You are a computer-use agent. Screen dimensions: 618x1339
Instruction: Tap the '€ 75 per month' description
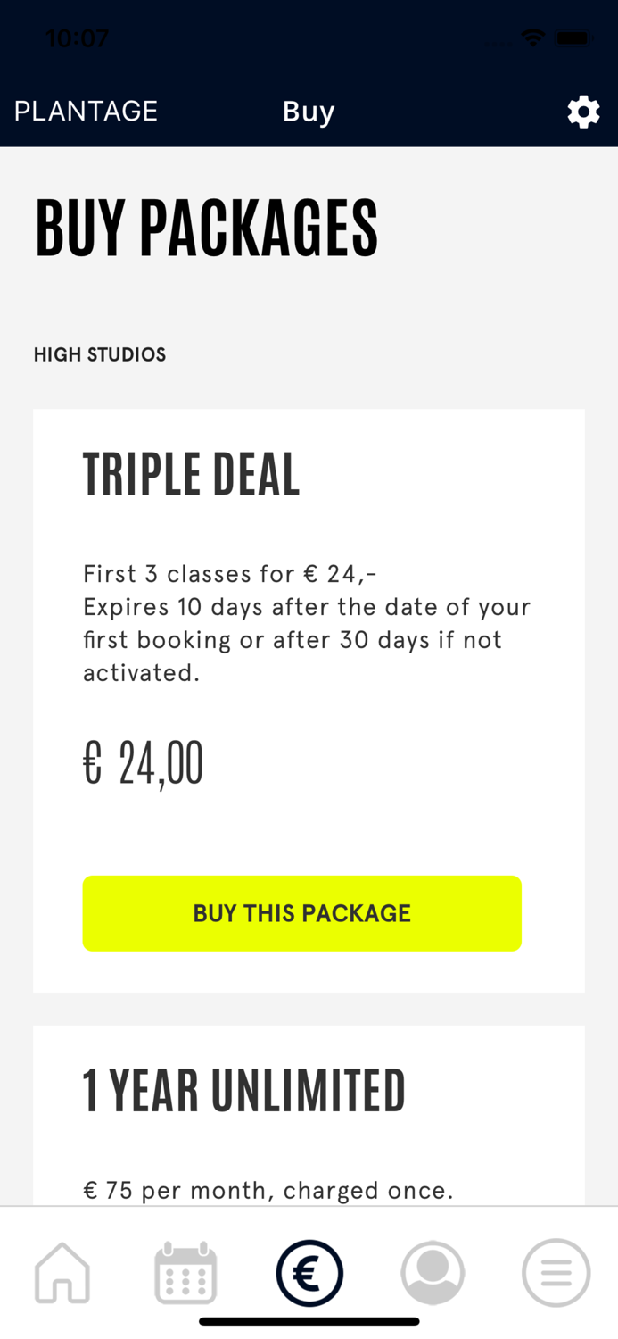tap(268, 1190)
